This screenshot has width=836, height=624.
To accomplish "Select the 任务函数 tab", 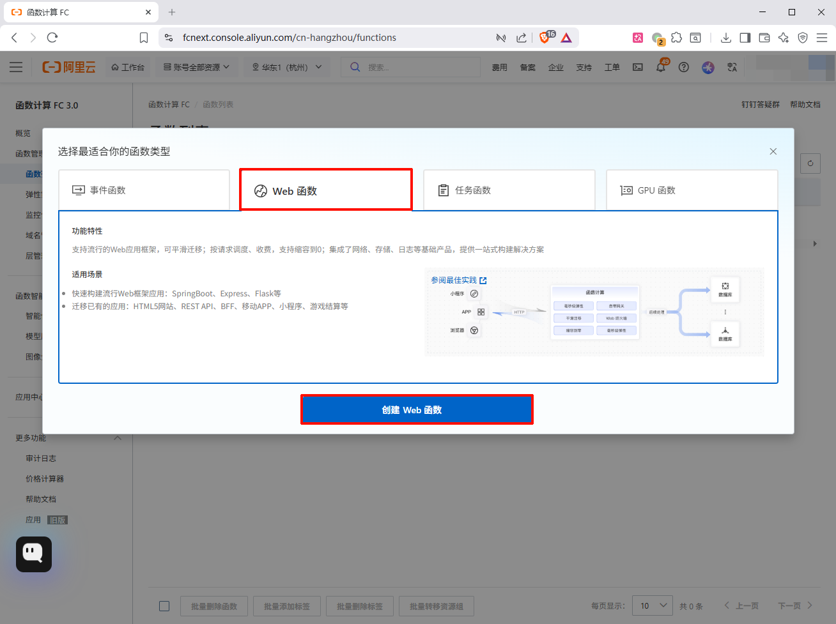I will (509, 190).
